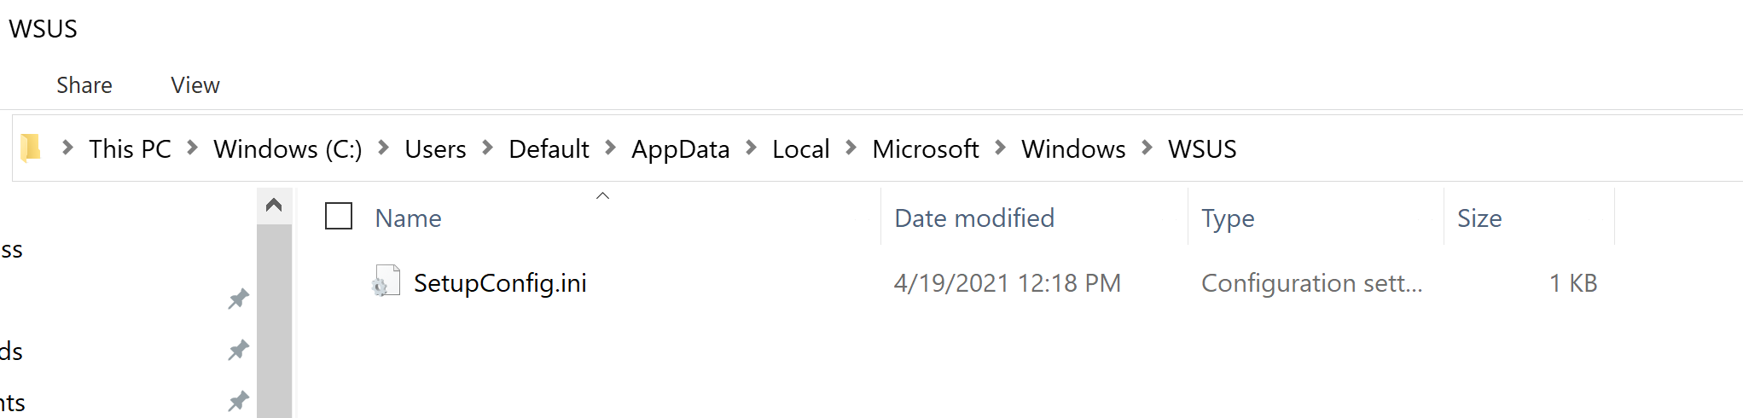This screenshot has height=418, width=1743.
Task: Select the SetupConfig.ini file name
Action: (500, 282)
